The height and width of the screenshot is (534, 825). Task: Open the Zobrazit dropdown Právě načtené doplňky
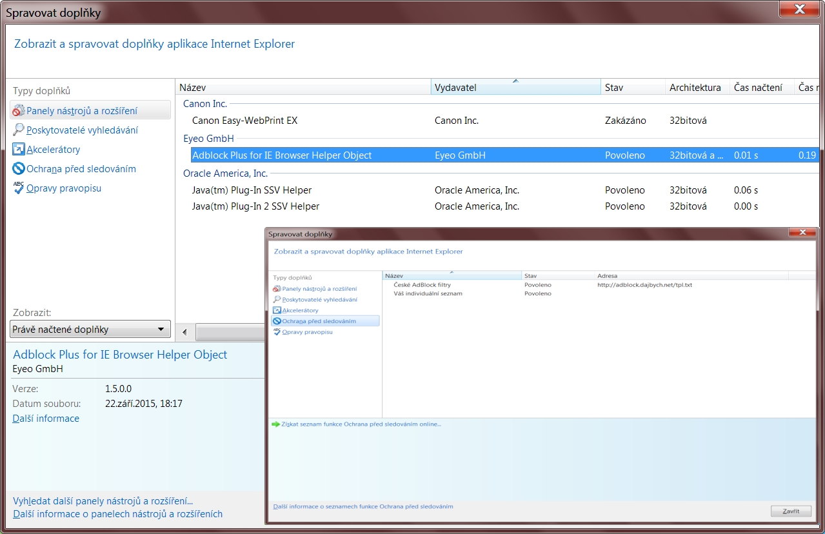click(90, 330)
